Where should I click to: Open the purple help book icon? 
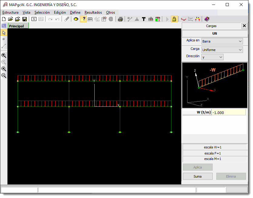click(x=207, y=19)
